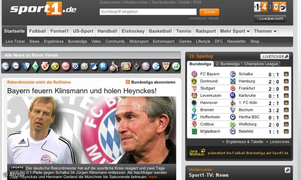Click the KSC Karlsruhe crest in the club bar

tap(103, 66)
